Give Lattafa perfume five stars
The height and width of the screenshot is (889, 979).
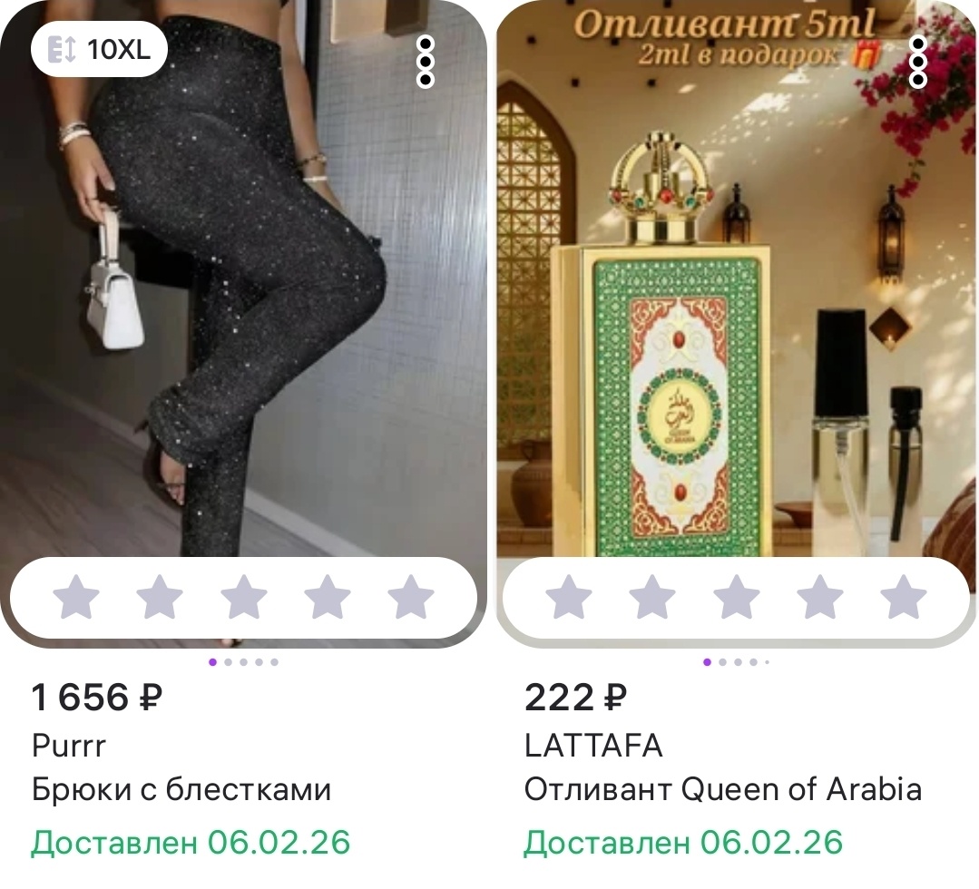pos(904,597)
